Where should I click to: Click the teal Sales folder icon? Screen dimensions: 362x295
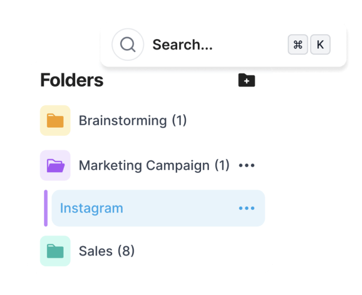[55, 251]
